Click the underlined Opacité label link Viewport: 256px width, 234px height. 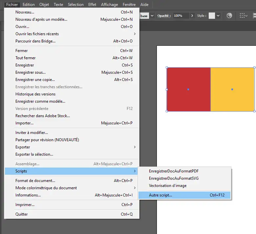[164, 16]
